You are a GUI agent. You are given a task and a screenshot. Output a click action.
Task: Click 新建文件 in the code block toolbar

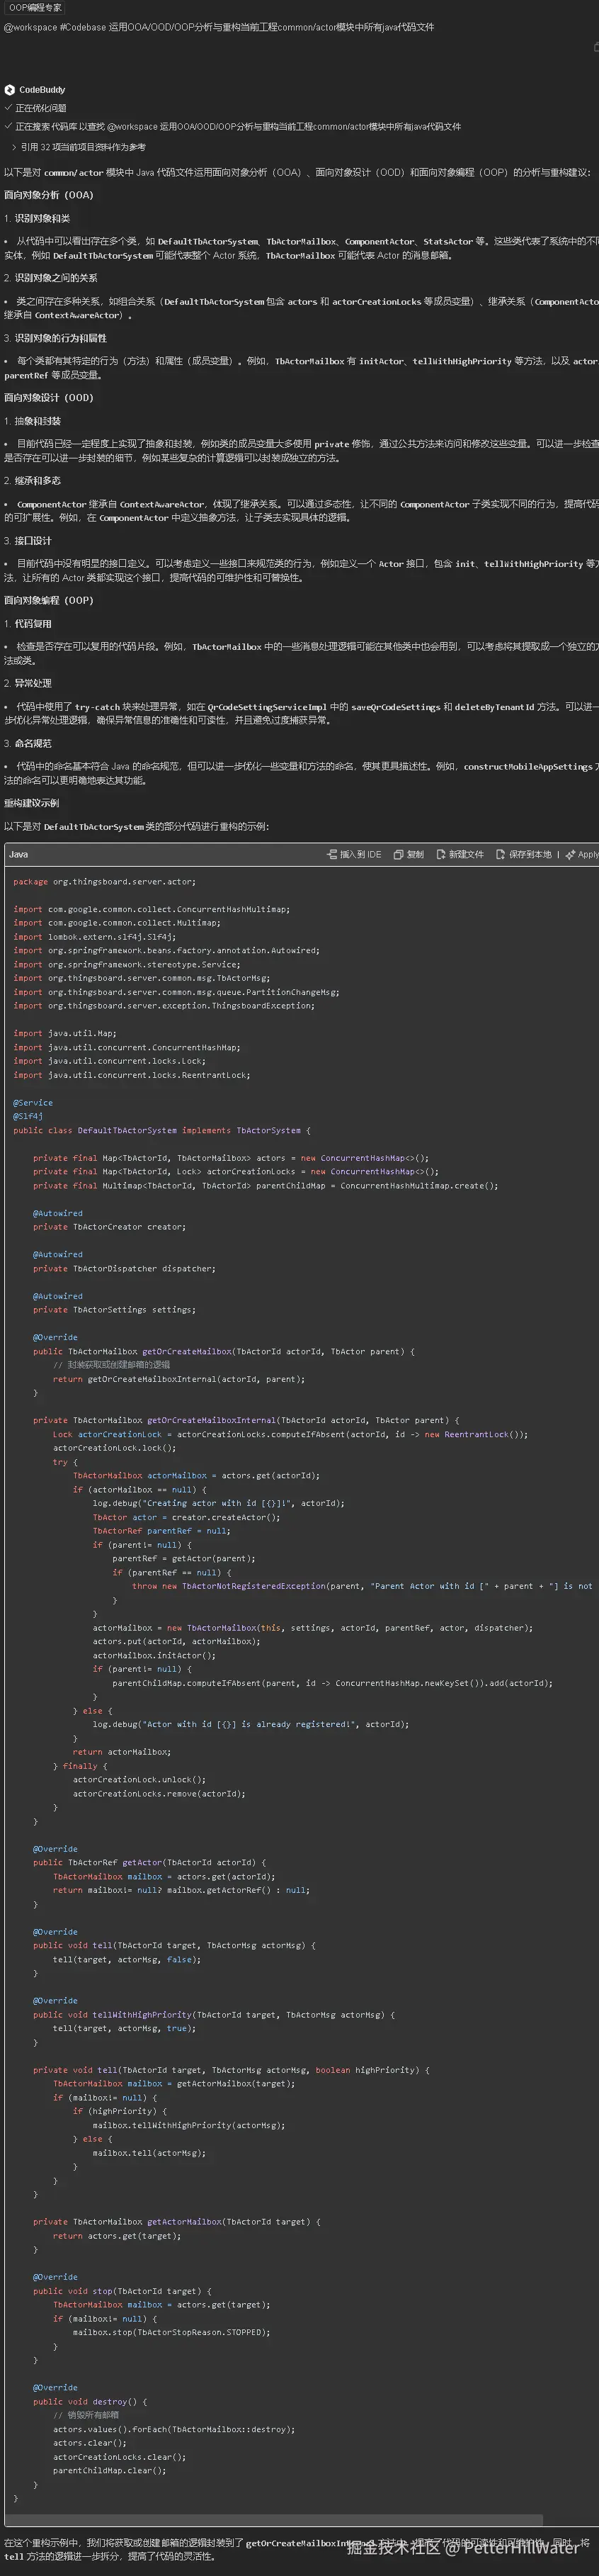460,854
